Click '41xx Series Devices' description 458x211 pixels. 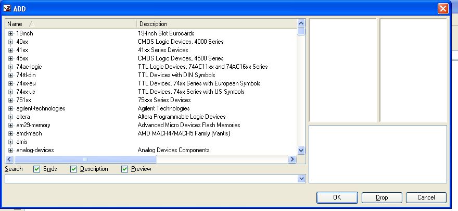(x=163, y=50)
